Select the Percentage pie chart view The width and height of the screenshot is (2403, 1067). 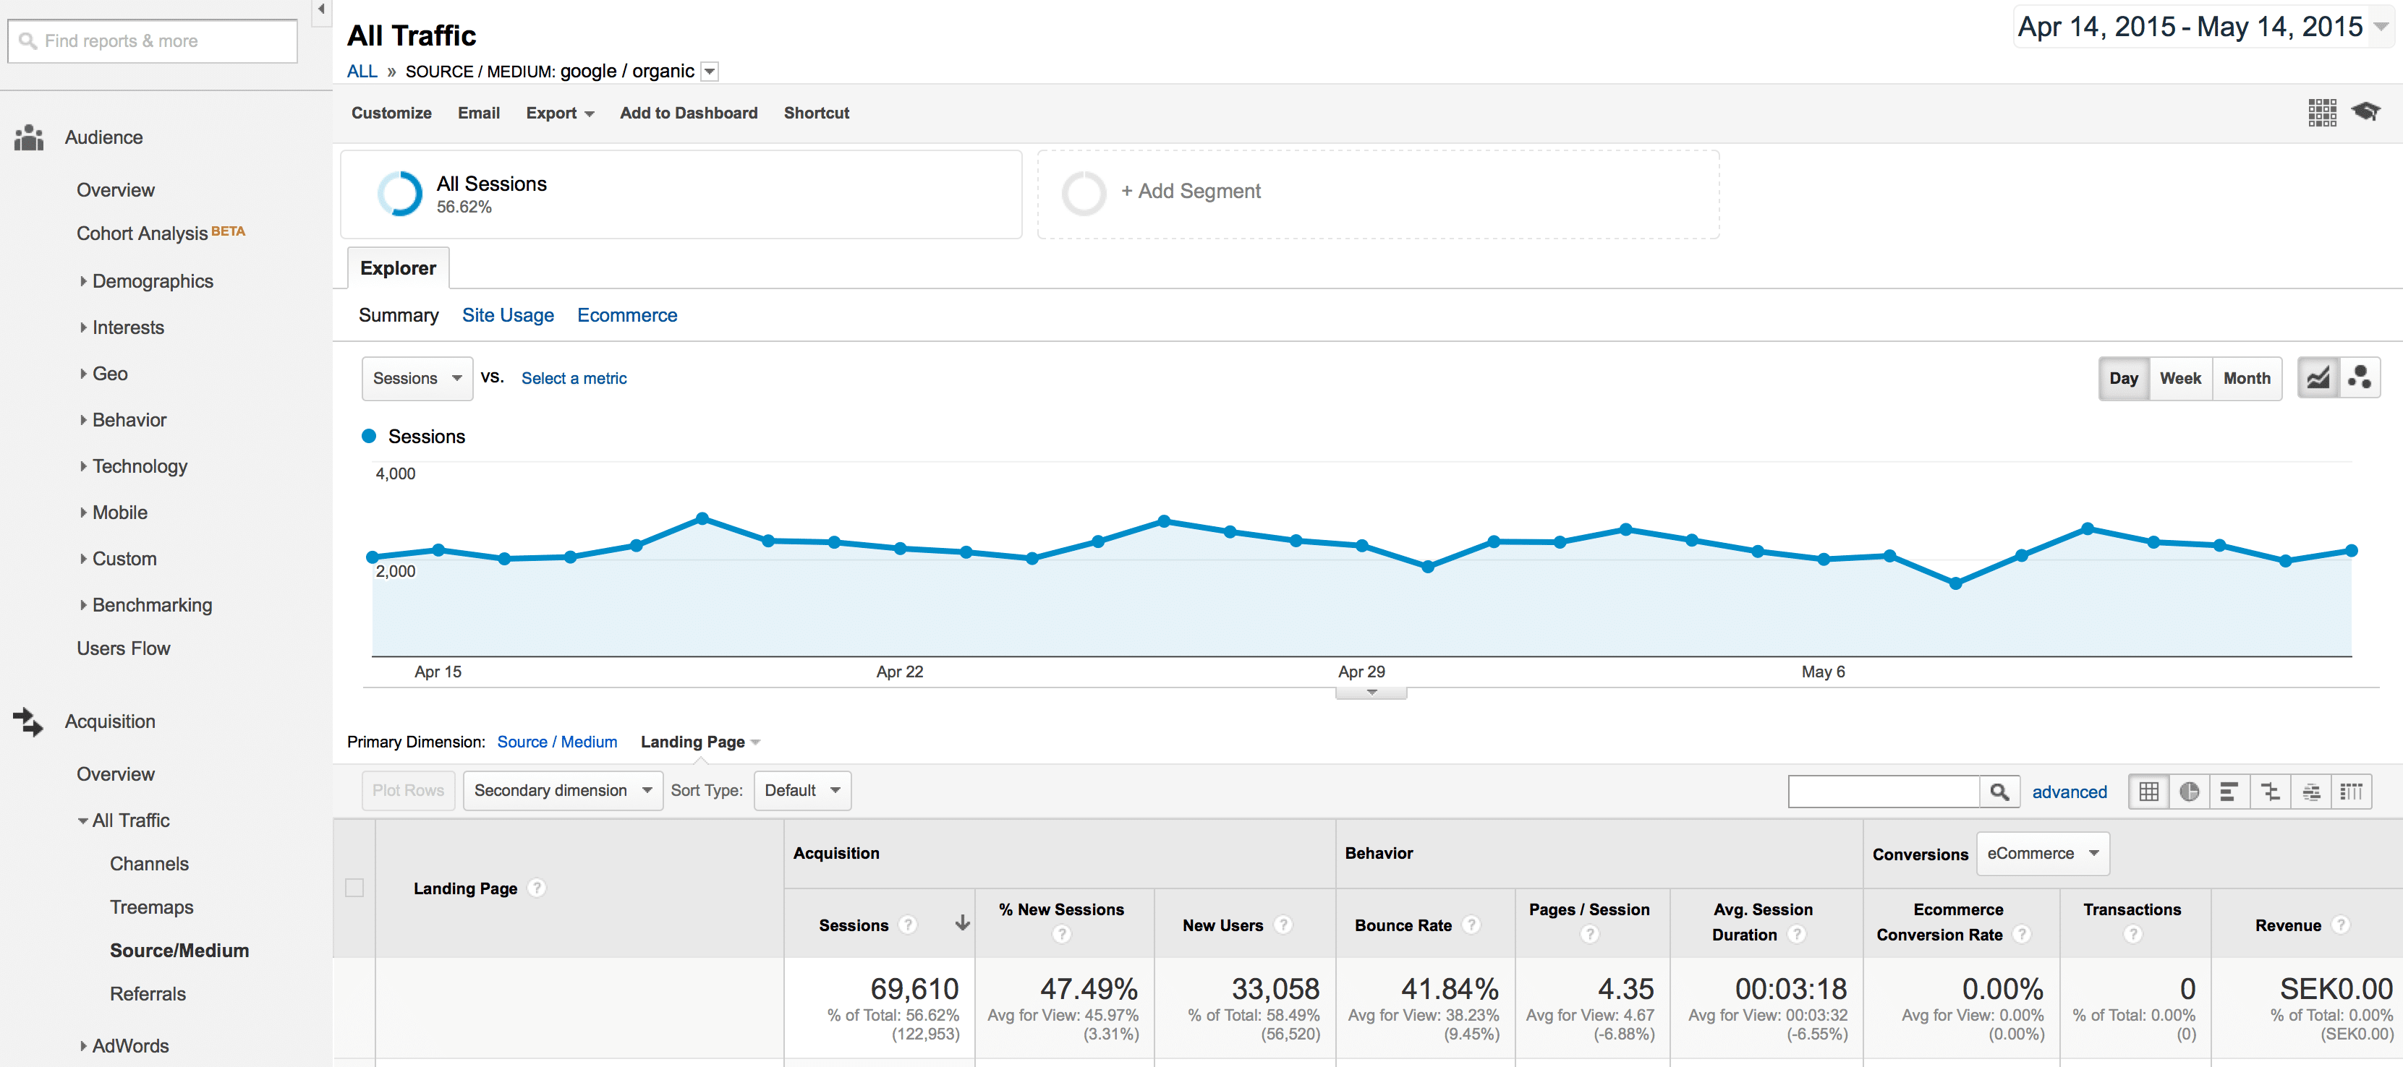coord(2190,791)
